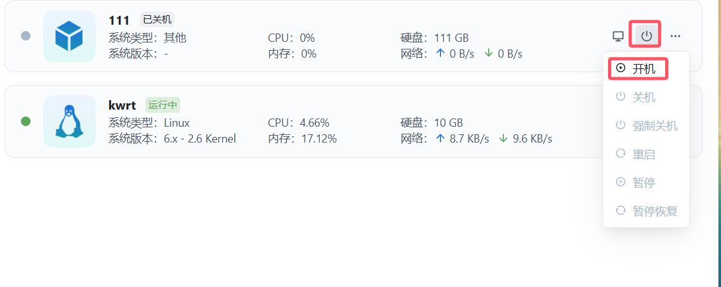The image size is (721, 287).
Task: Open the VM named 111
Action: pos(119,20)
